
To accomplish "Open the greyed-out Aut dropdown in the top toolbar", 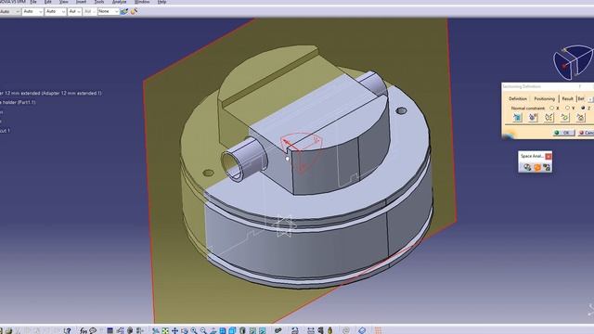I will tap(89, 12).
